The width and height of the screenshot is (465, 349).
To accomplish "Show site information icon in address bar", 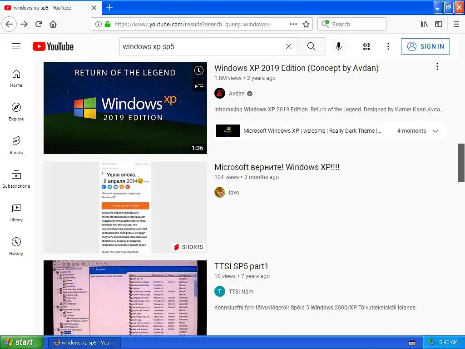I will (99, 25).
